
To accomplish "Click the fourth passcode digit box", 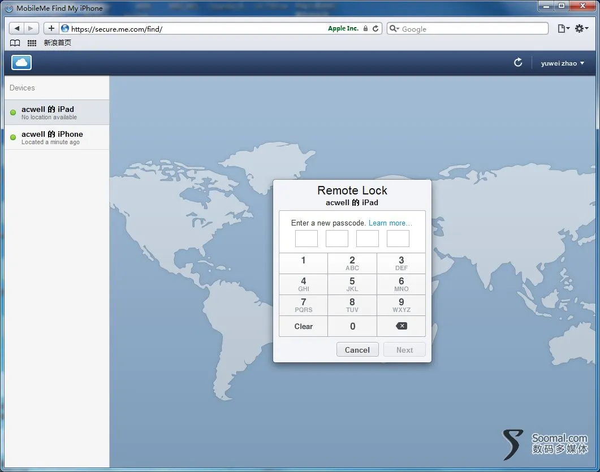I will [x=398, y=239].
